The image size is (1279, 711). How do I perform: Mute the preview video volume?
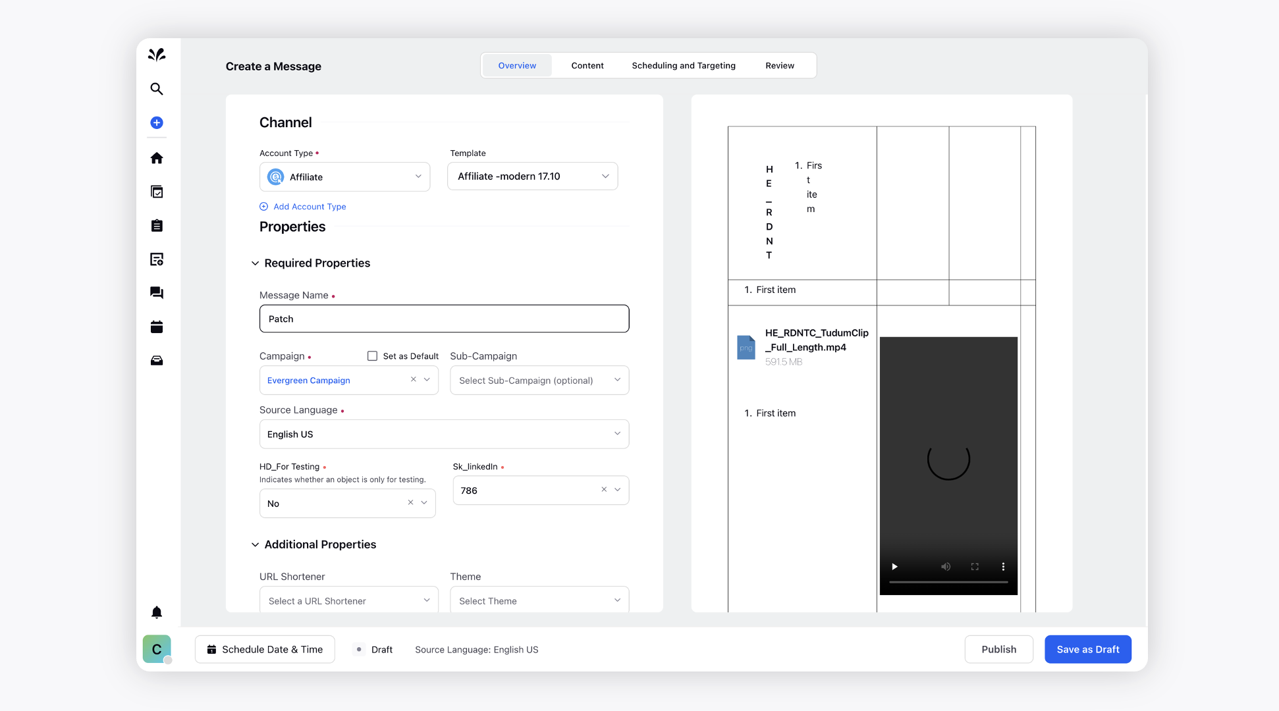tap(946, 567)
